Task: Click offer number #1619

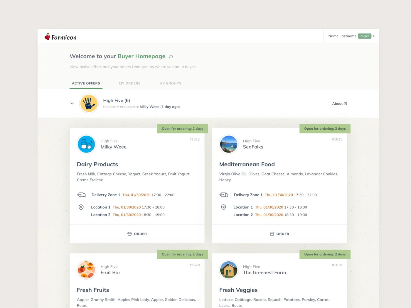Action: (337, 265)
